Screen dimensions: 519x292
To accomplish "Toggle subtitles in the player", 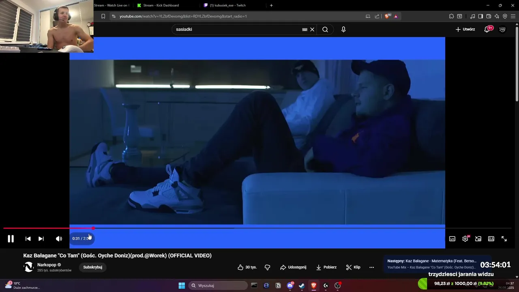I will [452, 239].
